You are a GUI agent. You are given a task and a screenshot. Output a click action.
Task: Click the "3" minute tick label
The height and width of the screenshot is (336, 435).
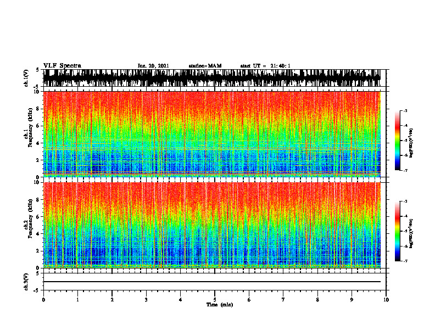coord(146,300)
